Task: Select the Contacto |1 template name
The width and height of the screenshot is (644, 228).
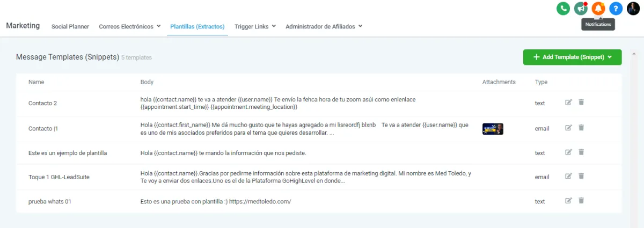Action: [43, 128]
